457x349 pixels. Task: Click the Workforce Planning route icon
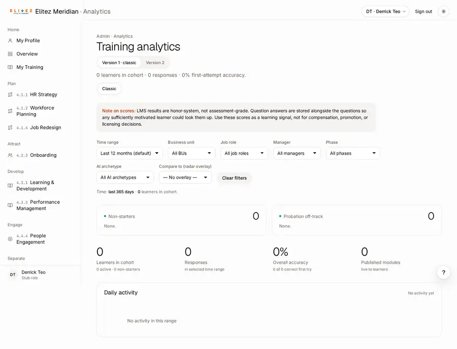click(10, 111)
